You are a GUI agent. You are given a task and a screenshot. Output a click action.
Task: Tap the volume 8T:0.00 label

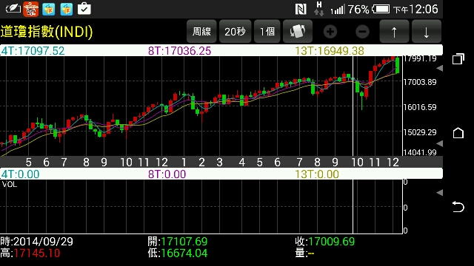click(167, 174)
